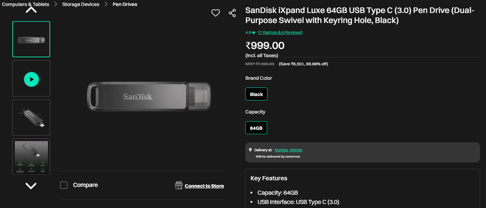Change delivery pincode Mumbai, 400049
Viewport: 486px width, 208px height.
[x=288, y=150]
